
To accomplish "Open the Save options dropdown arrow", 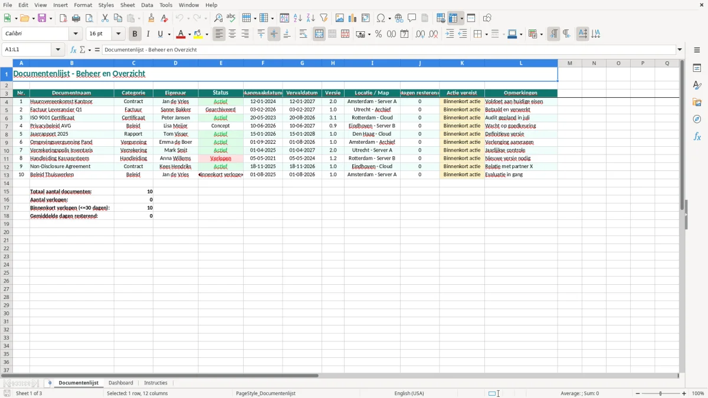I will 50,18.
